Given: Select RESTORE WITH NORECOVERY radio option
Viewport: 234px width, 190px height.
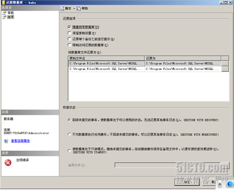Looking at the screenshot, I should coord(69,134).
